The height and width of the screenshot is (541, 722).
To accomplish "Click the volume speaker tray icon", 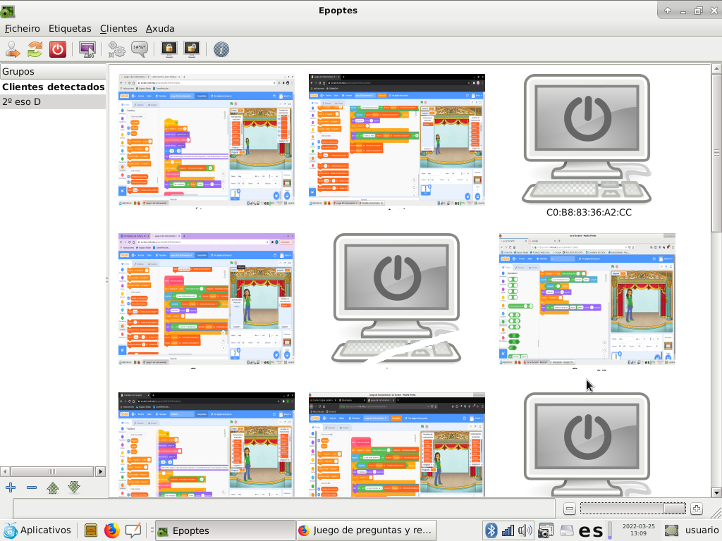I will [525, 531].
